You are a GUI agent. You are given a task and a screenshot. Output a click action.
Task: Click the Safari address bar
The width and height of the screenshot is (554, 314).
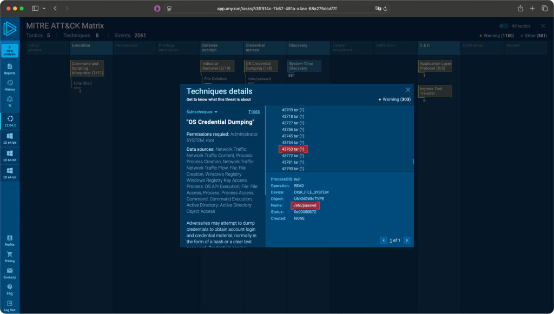[276, 9]
